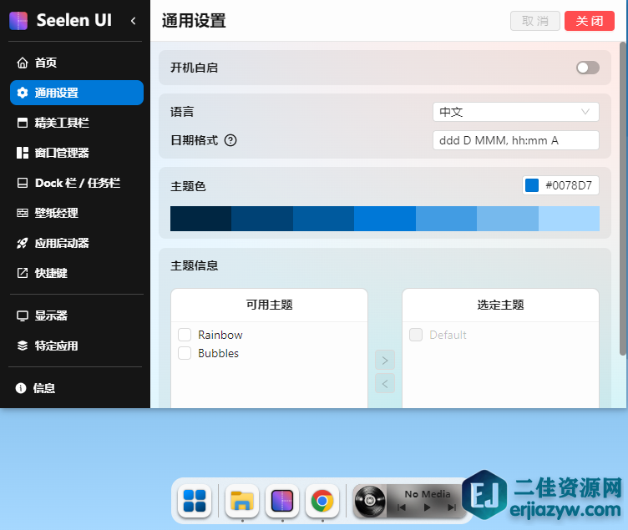Click the 日期格式 help question icon
The width and height of the screenshot is (628, 530).
pos(230,140)
